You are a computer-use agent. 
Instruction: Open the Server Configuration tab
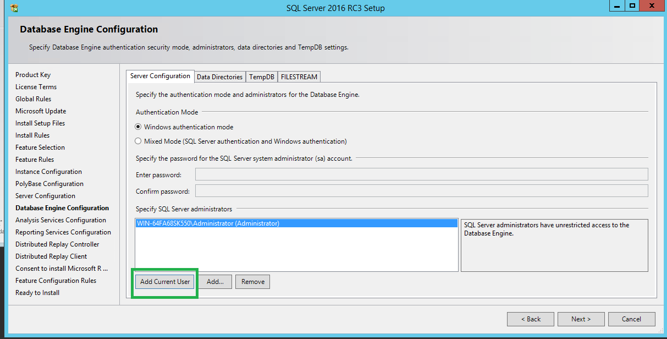160,76
